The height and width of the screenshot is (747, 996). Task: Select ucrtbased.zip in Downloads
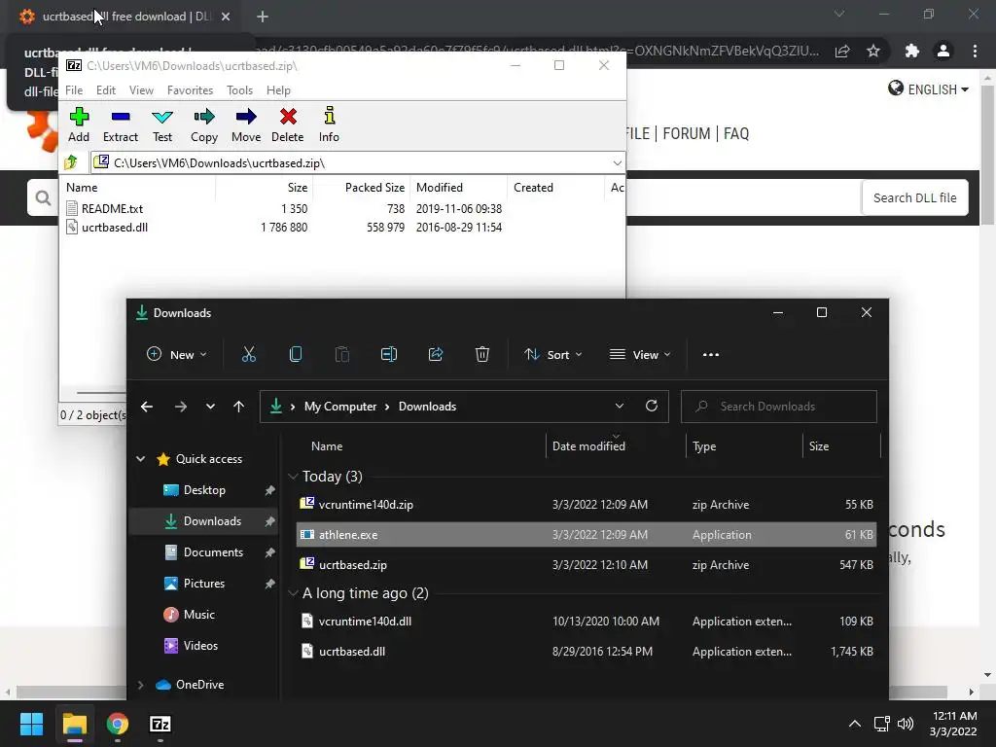click(x=587, y=565)
